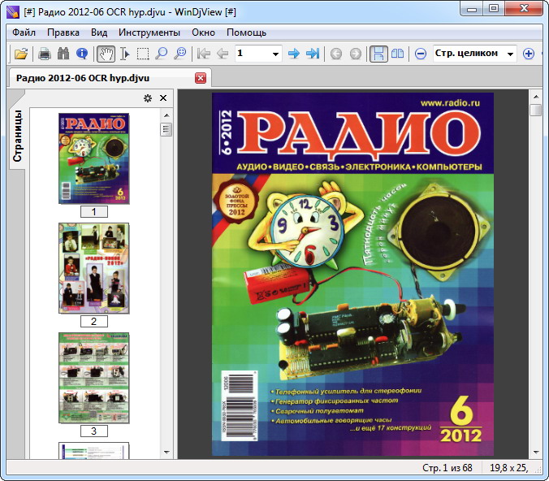The width and height of the screenshot is (549, 481).
Task: Open the Помощь menu
Action: 247,32
